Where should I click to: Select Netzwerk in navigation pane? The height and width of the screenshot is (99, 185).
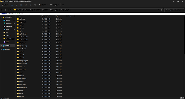[7, 49]
